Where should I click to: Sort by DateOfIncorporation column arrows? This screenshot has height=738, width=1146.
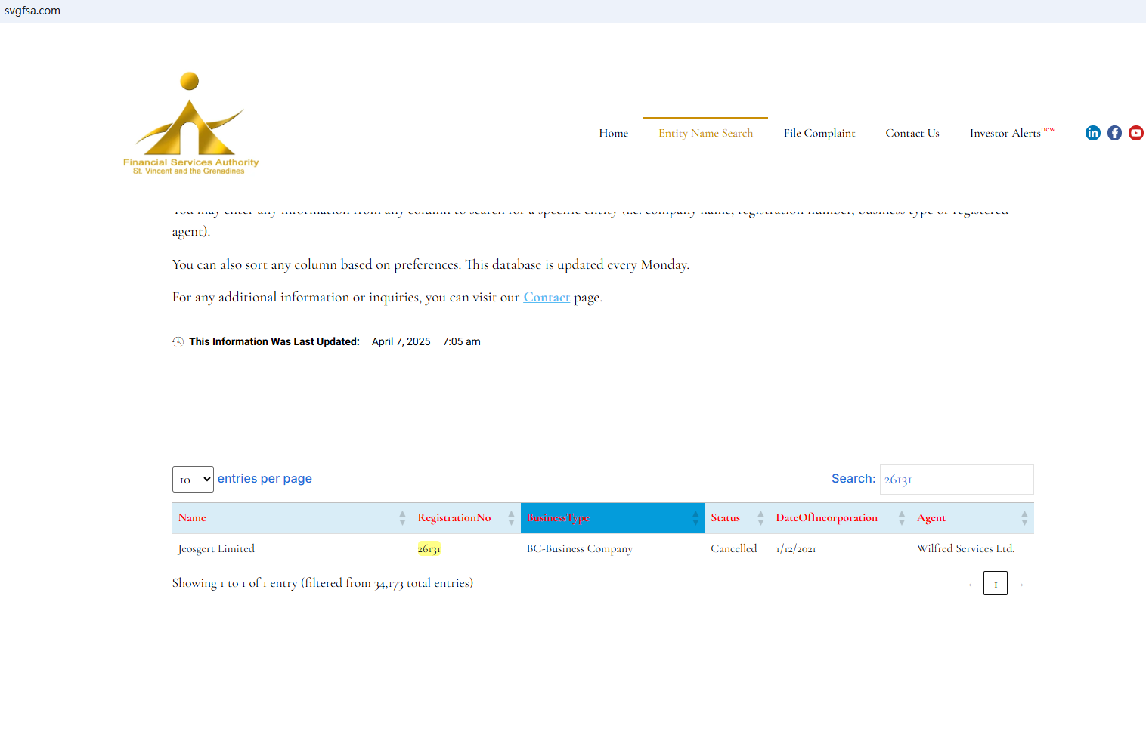(901, 518)
